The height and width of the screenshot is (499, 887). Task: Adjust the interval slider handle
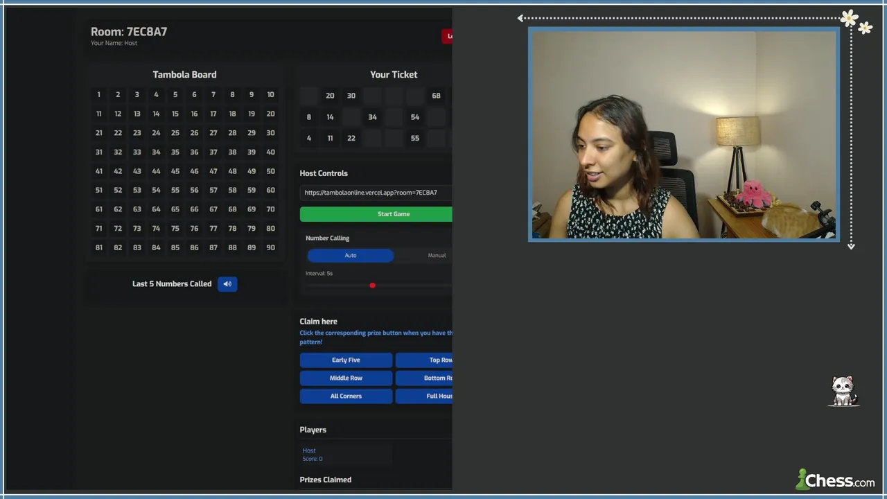click(x=372, y=286)
